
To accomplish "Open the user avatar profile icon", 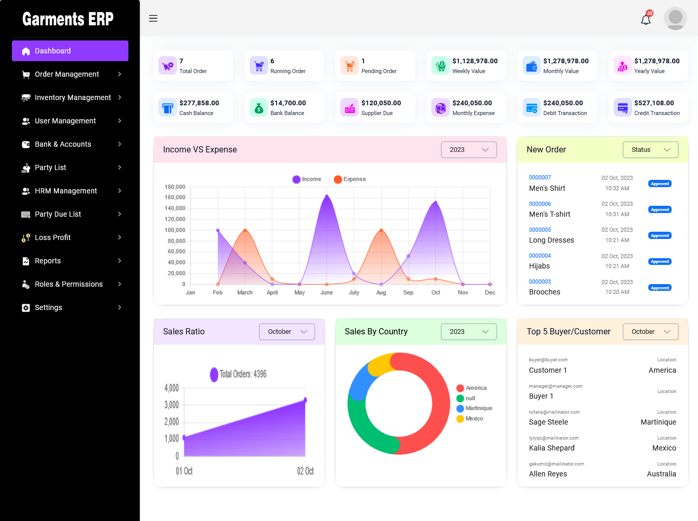I will tap(675, 19).
